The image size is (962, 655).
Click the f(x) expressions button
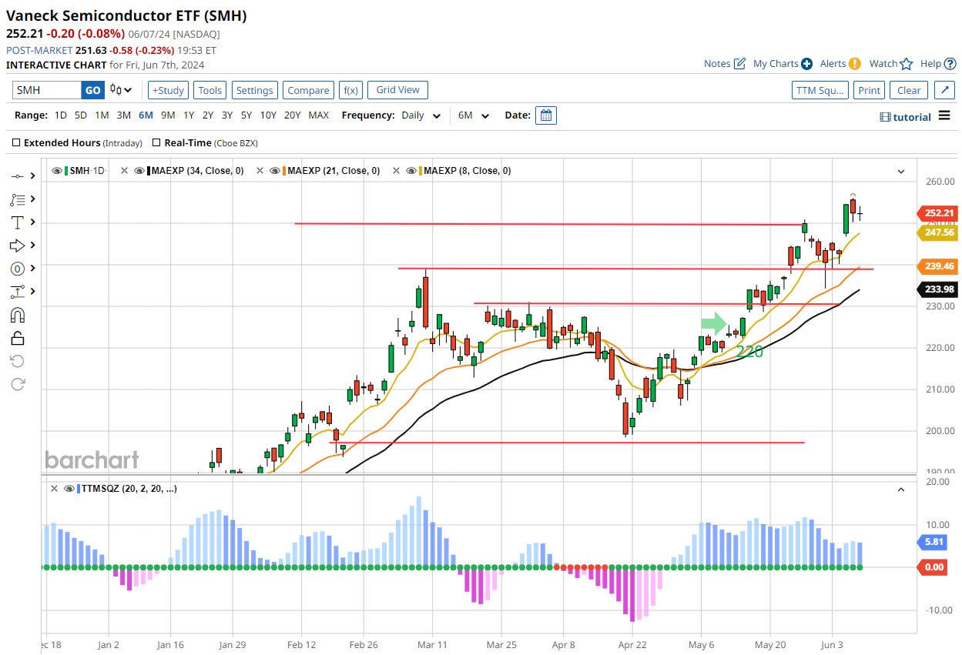click(x=350, y=90)
